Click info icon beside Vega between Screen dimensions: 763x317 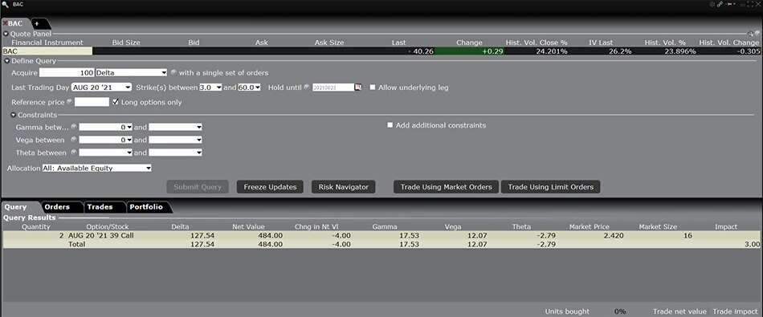pos(73,140)
